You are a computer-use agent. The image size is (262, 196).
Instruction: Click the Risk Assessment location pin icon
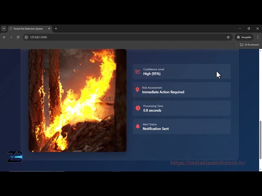click(x=138, y=90)
